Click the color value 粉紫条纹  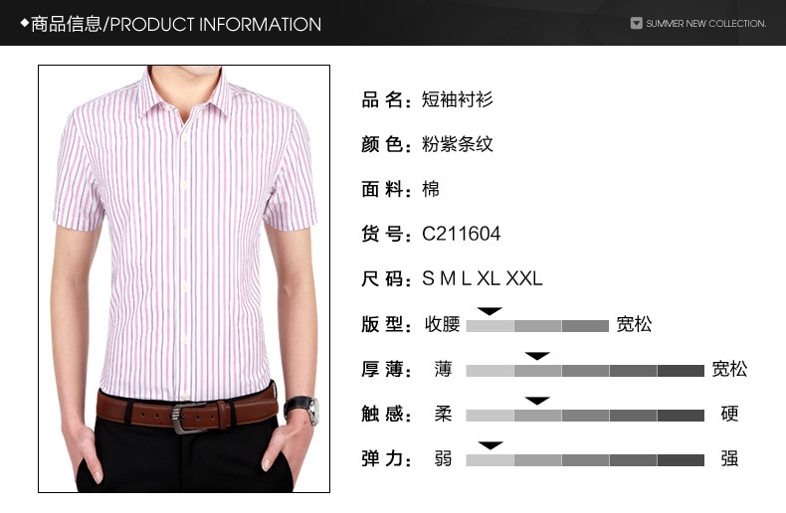click(457, 144)
